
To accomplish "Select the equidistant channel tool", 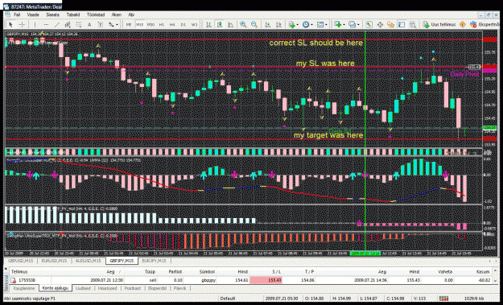I will [68, 25].
